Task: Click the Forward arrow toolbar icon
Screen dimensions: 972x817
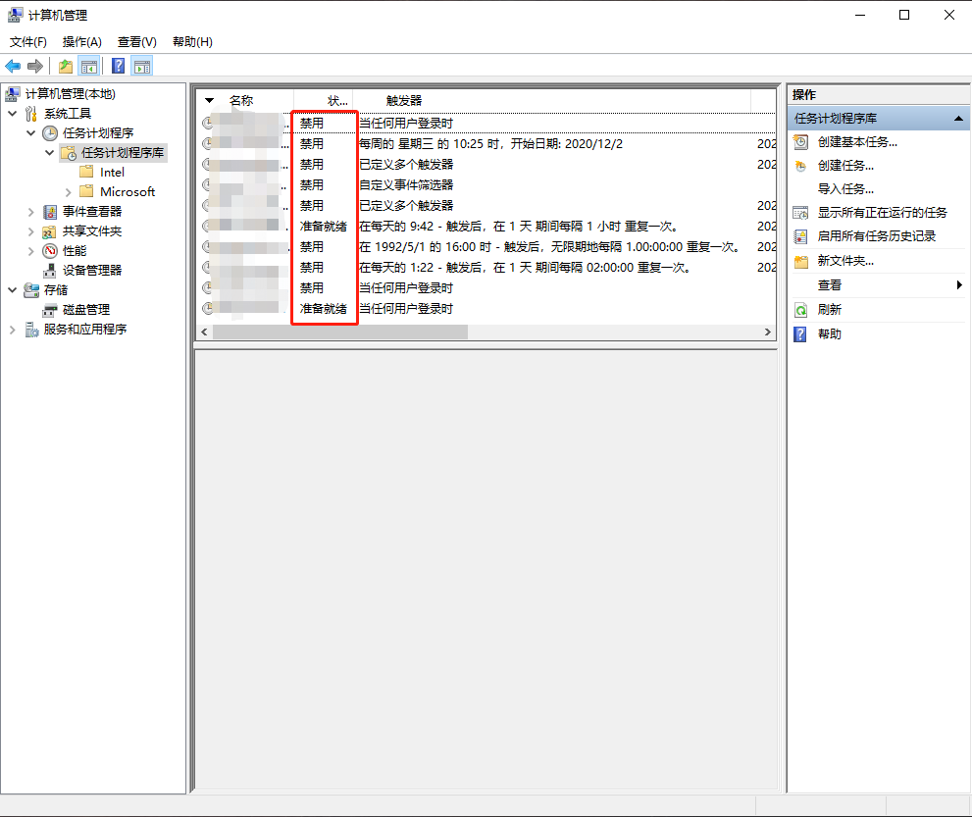Action: (35, 66)
